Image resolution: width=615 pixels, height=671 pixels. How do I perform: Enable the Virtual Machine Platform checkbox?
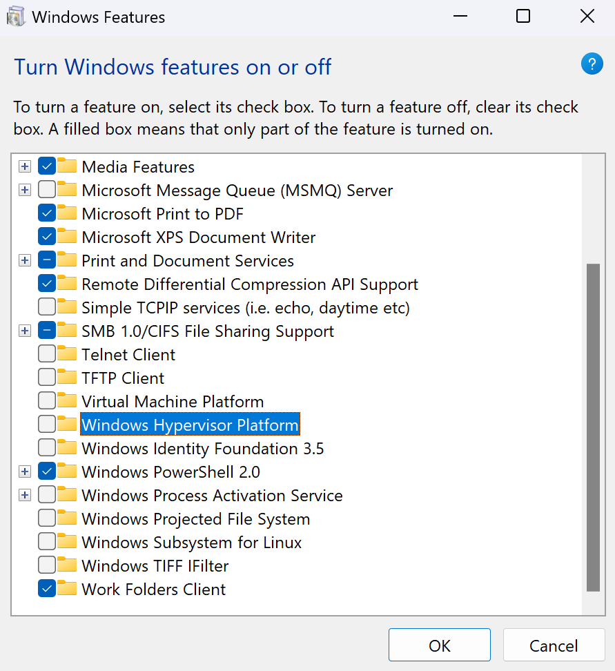47,401
